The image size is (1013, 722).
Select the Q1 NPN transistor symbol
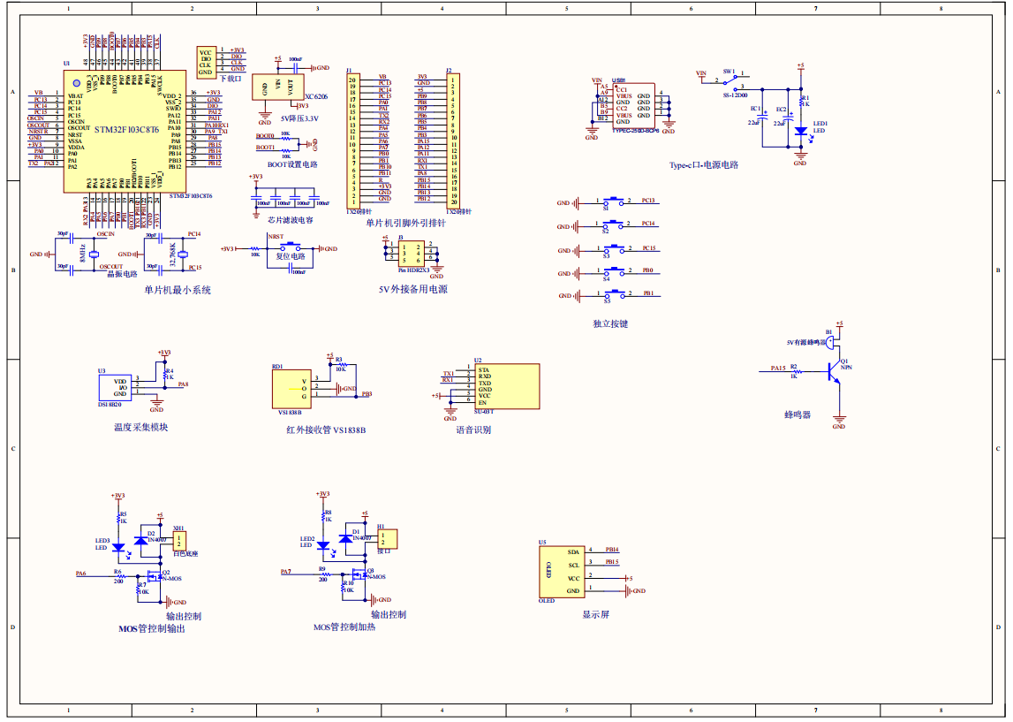click(834, 373)
